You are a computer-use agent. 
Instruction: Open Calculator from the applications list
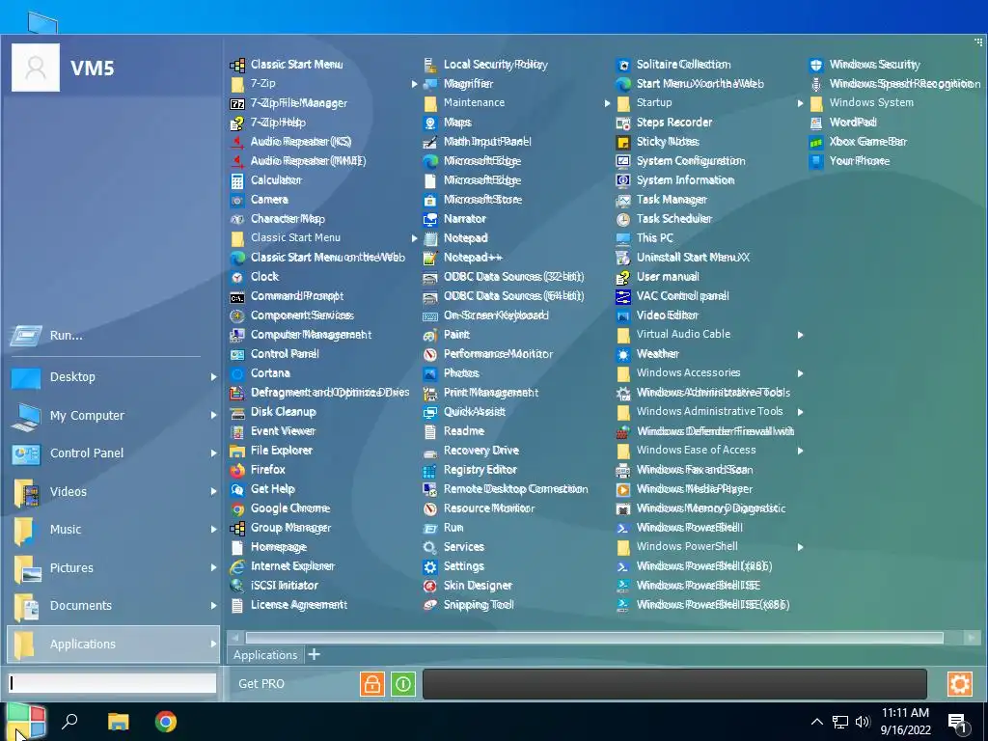click(266, 180)
